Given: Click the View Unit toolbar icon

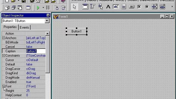Looking at the screenshot, I should click(7, 8).
